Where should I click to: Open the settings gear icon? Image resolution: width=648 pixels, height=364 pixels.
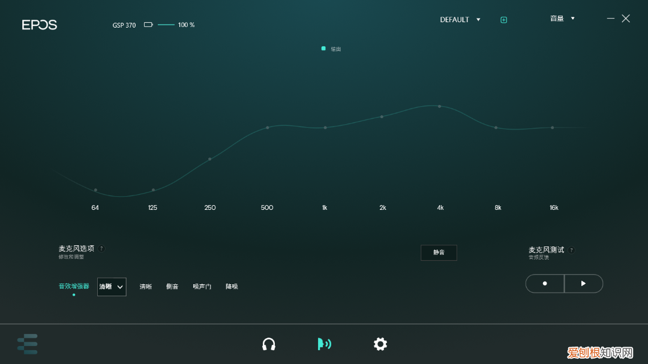point(380,344)
